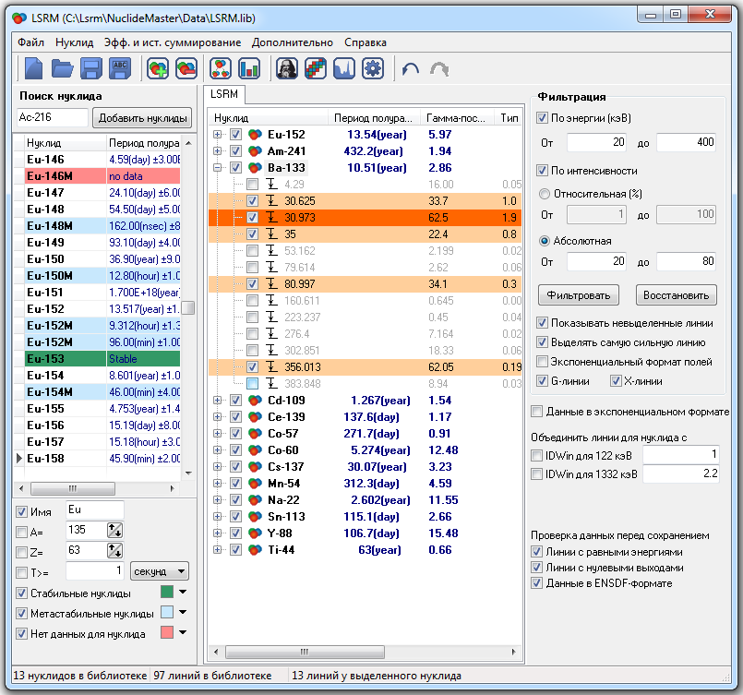Click the remove nuclide toolbar icon
The width and height of the screenshot is (743, 695).
[x=186, y=68]
